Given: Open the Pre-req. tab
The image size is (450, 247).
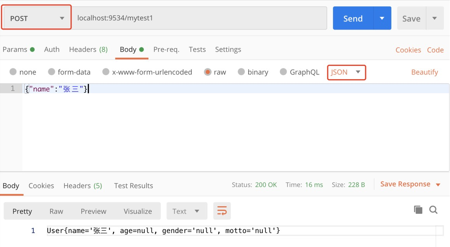Looking at the screenshot, I should [x=166, y=49].
